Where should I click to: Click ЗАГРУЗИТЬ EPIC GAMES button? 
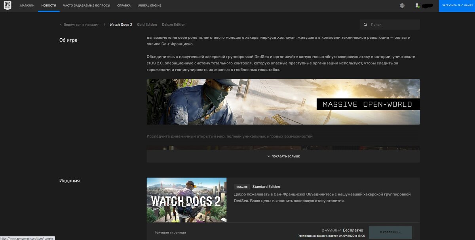pos(457,6)
